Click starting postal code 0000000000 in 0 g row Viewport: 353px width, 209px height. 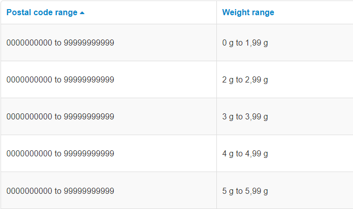coord(29,43)
